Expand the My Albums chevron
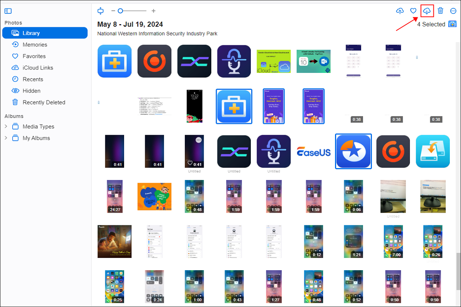Image resolution: width=461 pixels, height=307 pixels. click(6, 138)
